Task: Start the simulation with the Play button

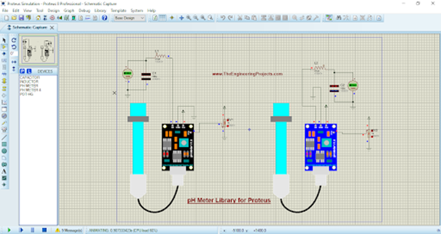Action: point(9,231)
